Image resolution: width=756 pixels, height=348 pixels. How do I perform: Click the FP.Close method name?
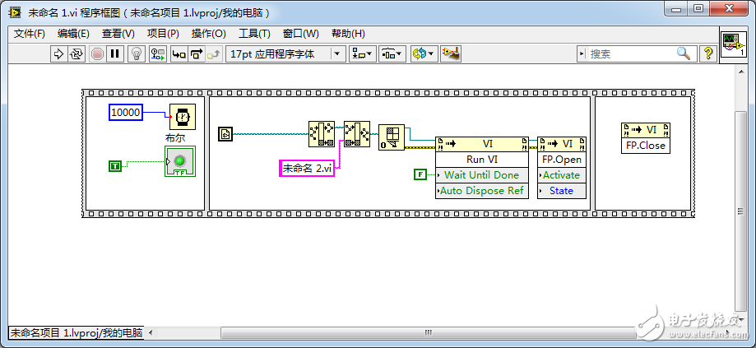tap(646, 145)
